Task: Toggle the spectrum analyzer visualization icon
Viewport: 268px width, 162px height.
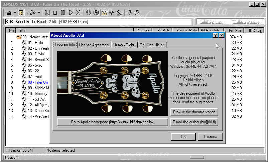Action: pyautogui.click(x=104, y=13)
